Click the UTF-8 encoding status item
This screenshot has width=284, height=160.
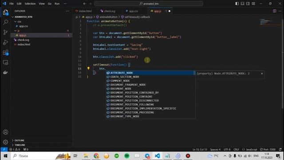pyautogui.click(x=227, y=149)
